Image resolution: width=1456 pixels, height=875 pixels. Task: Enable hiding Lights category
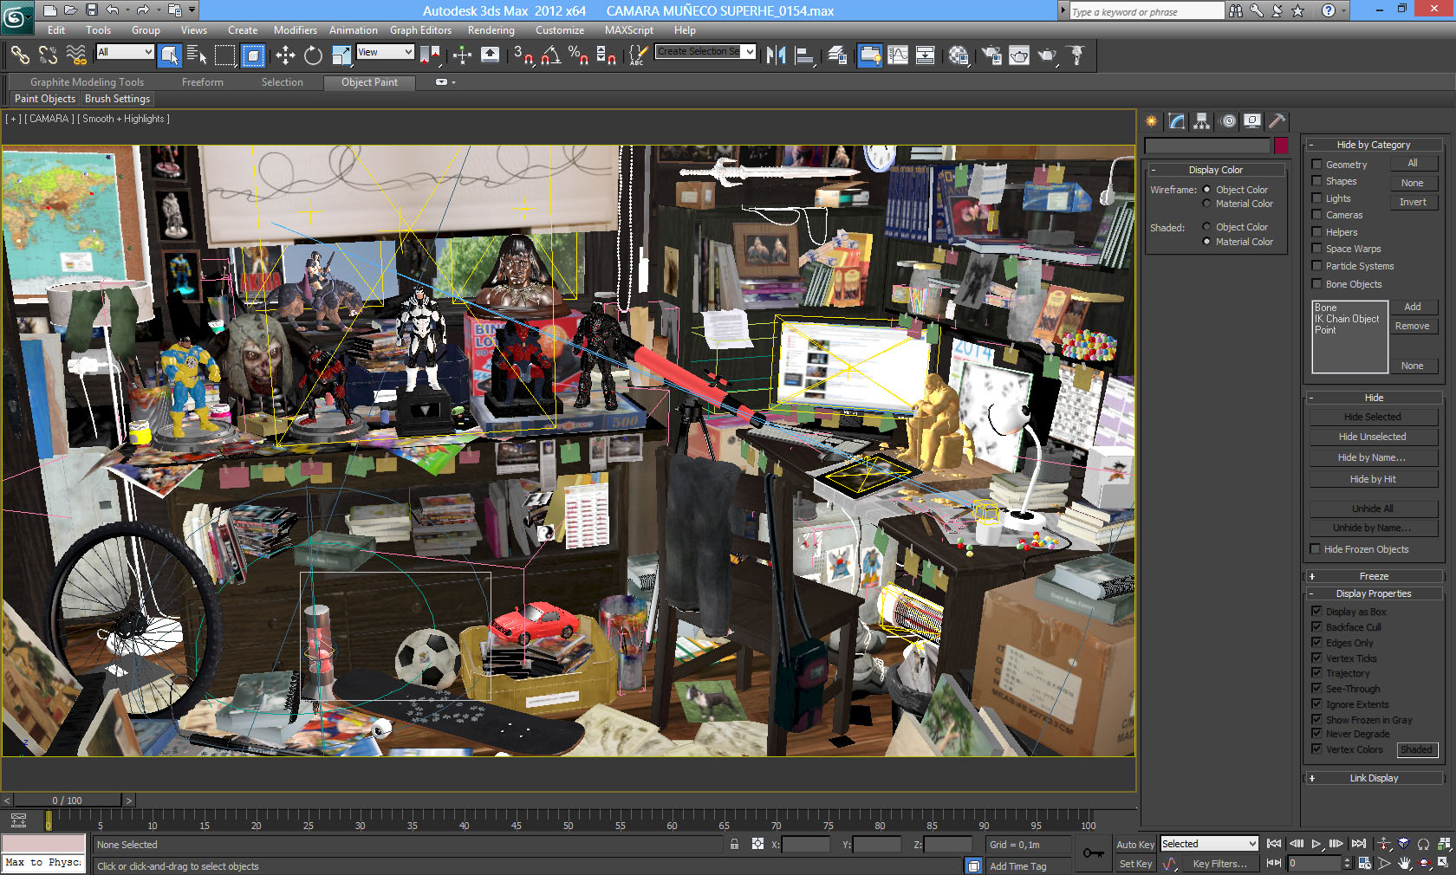[x=1316, y=198]
